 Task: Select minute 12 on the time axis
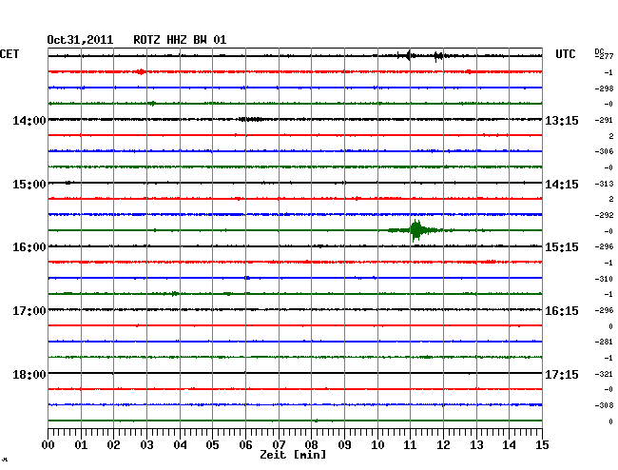point(443,445)
